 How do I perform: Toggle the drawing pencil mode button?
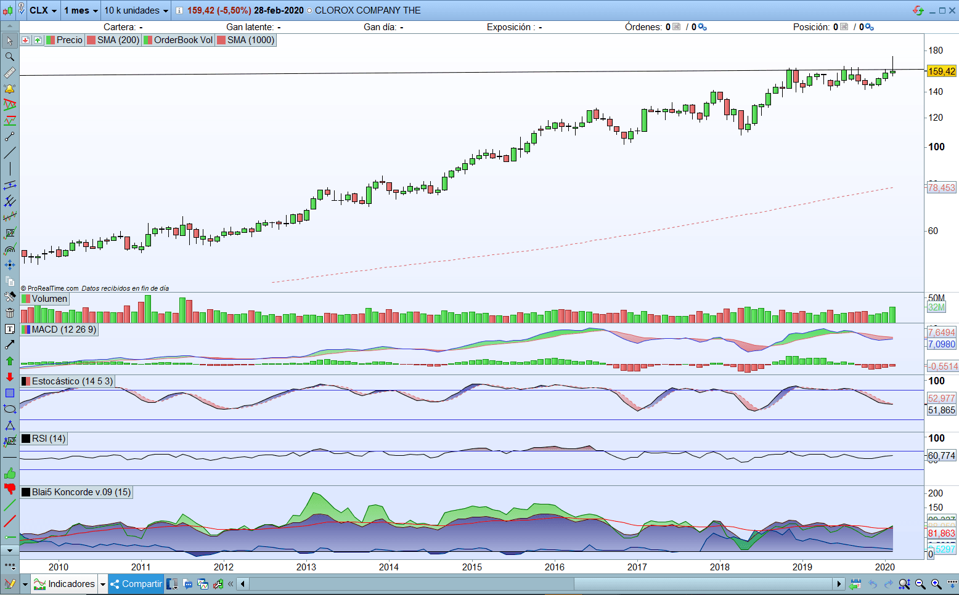tap(10, 584)
